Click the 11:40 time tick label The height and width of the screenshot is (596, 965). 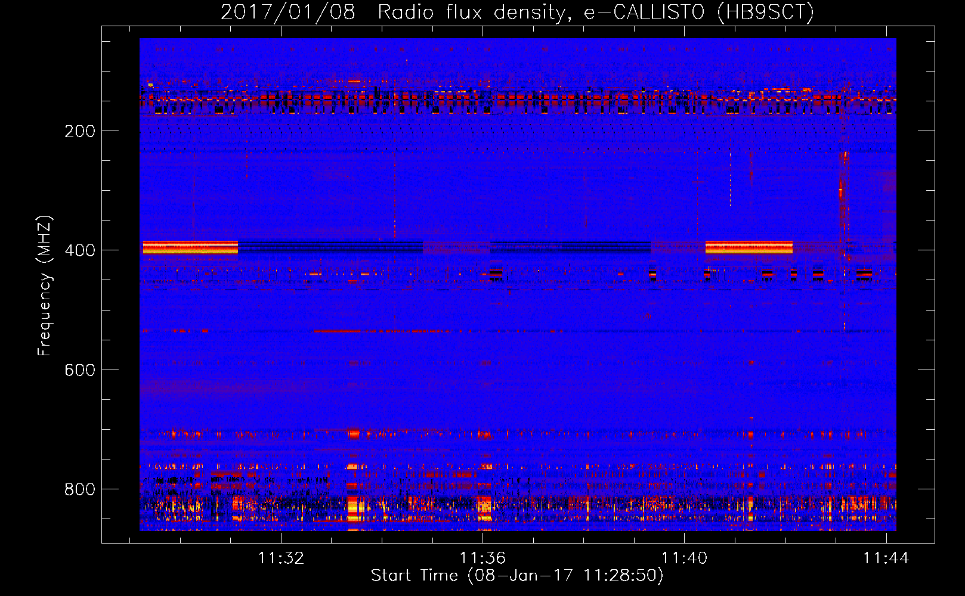coord(684,558)
